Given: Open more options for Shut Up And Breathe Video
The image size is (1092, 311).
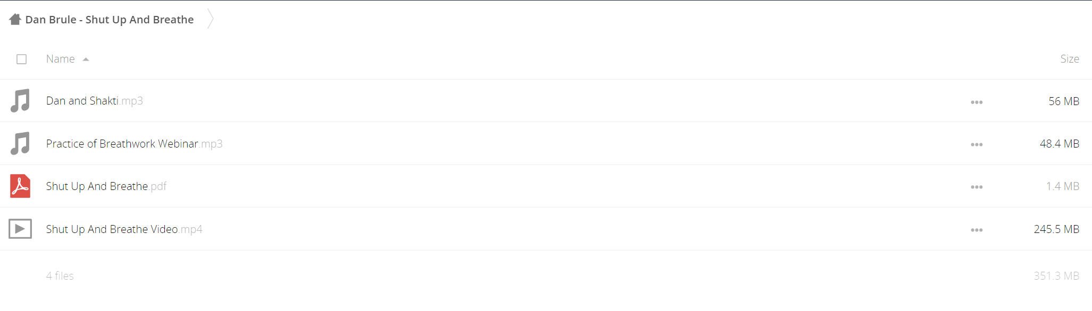Looking at the screenshot, I should 977,230.
